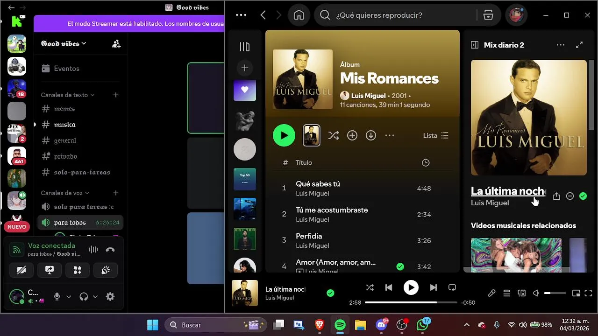Toggle repeat in bottom player bar
The height and width of the screenshot is (336, 598).
(452, 287)
